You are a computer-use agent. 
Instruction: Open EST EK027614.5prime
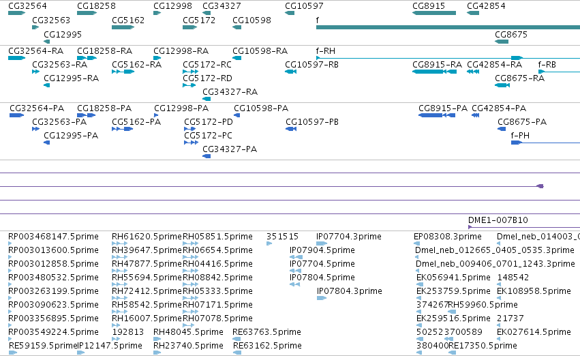coord(534,332)
